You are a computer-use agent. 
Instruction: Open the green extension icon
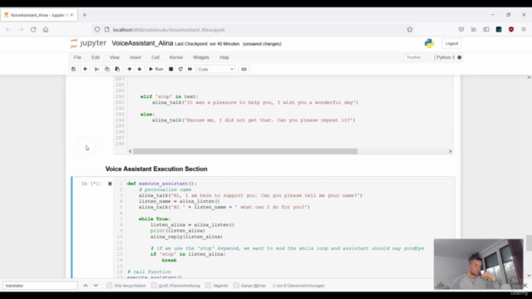pos(499,30)
